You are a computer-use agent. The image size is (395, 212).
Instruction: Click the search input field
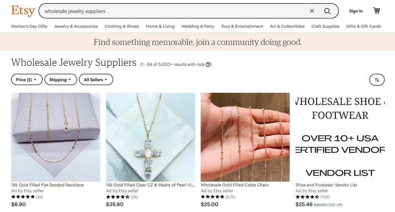[x=174, y=11]
